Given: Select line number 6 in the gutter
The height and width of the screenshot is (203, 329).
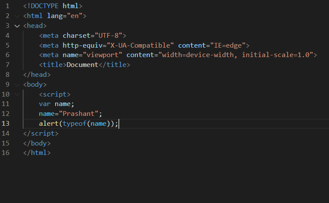Looking at the screenshot, I should pos(7,55).
